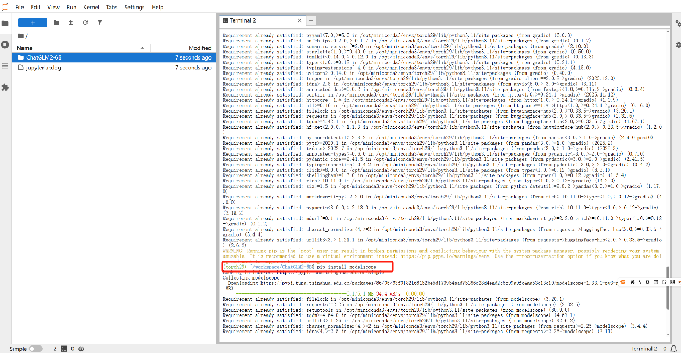The width and height of the screenshot is (681, 353).
Task: Refresh the file browser listing
Action: click(85, 23)
